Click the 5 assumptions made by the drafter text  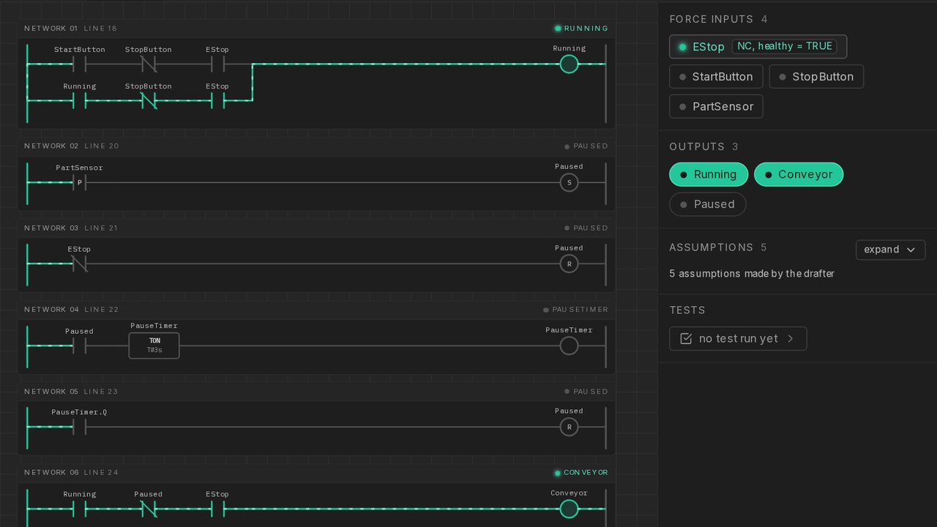pos(752,274)
